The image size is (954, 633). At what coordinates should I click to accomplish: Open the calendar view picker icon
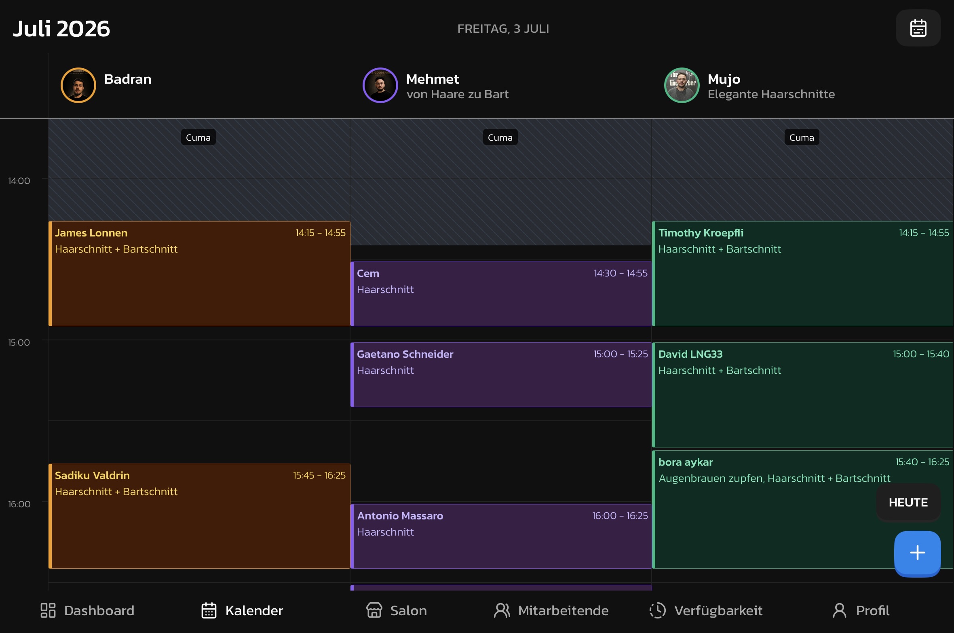coord(918,28)
